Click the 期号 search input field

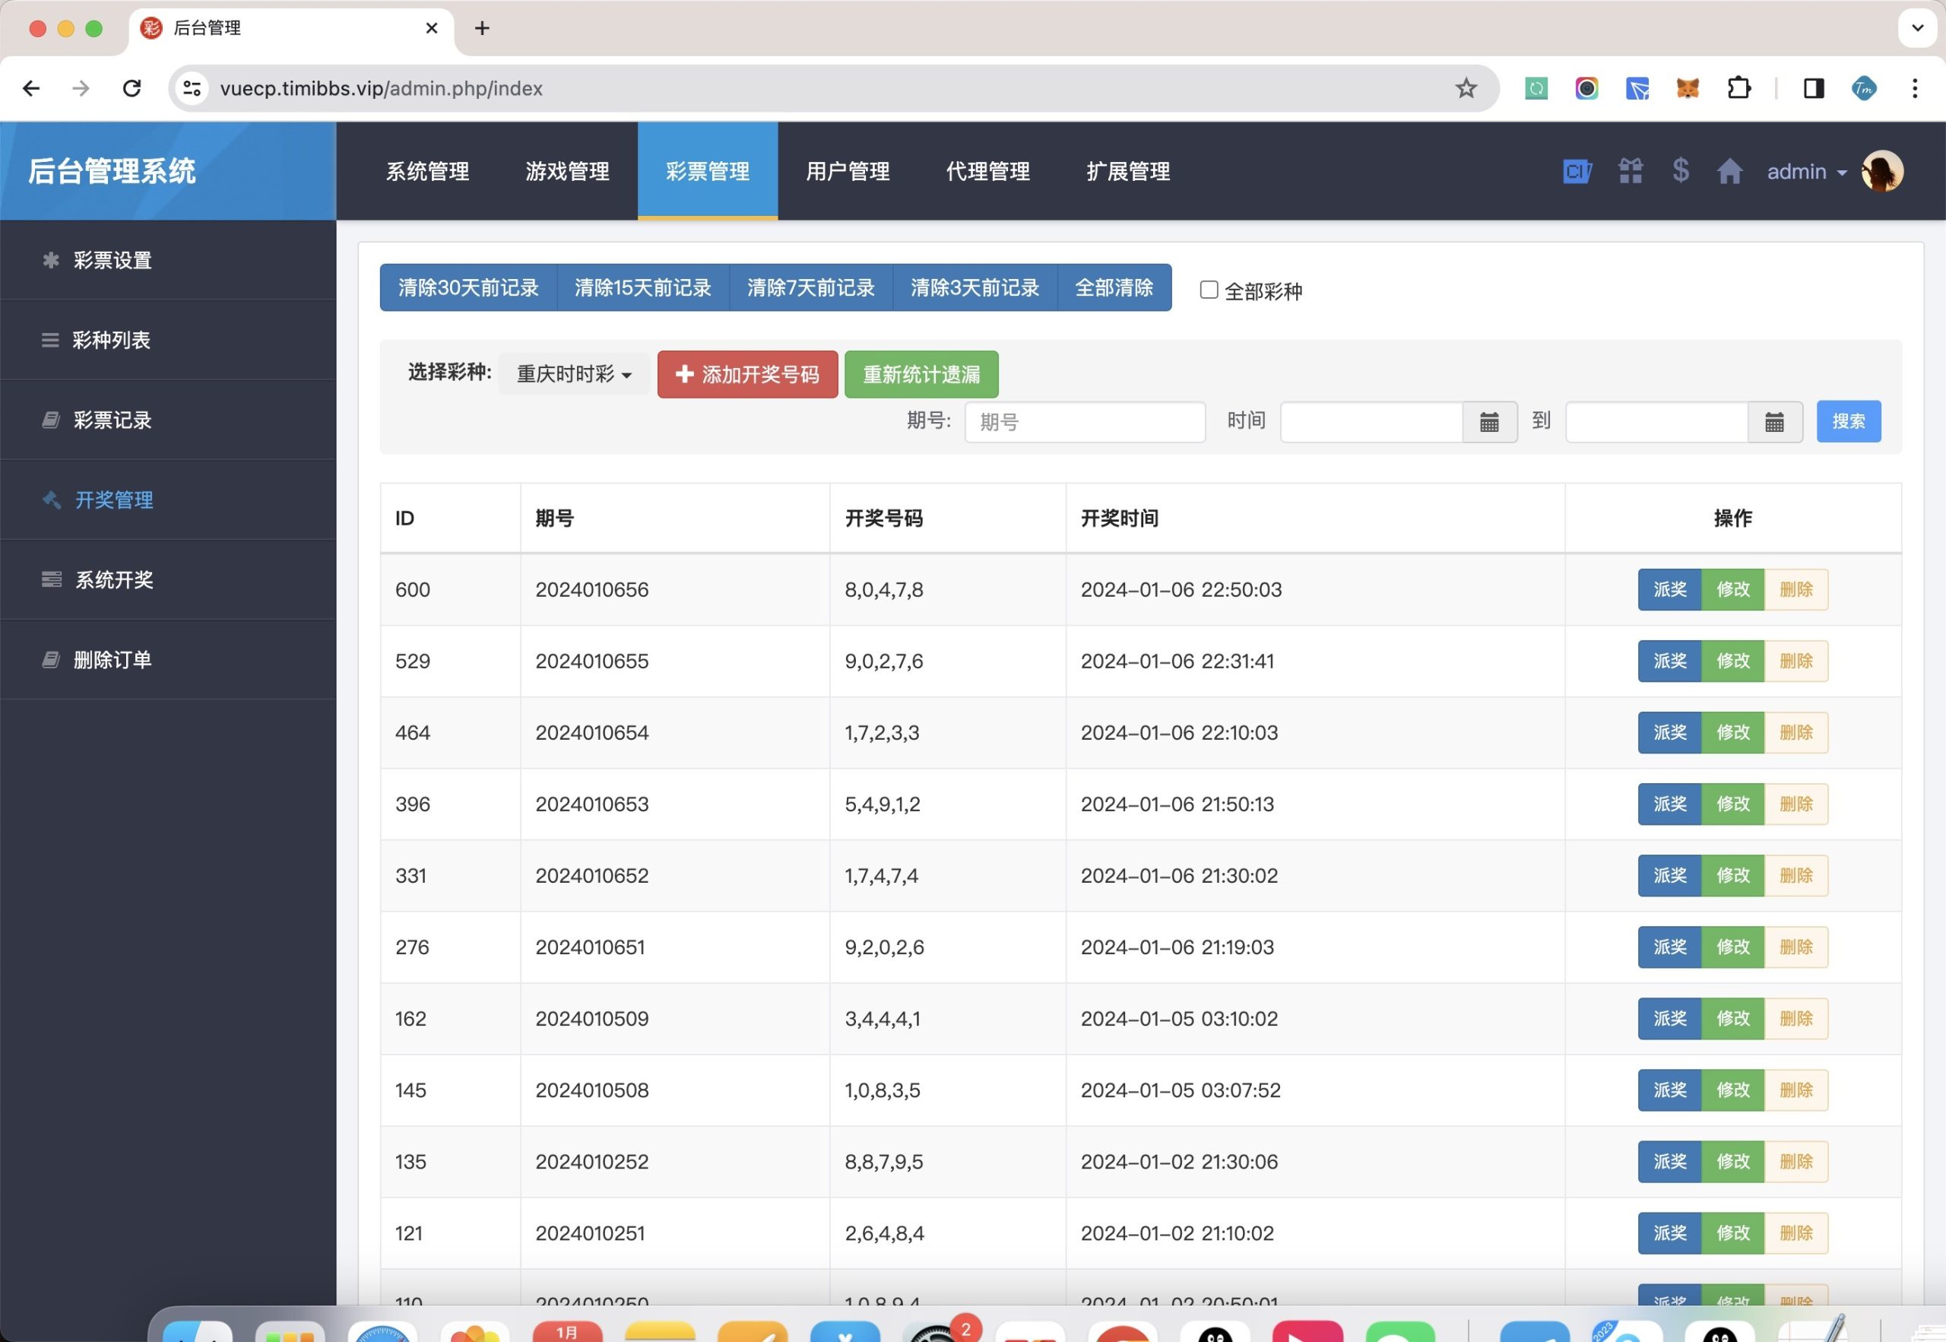click(1083, 422)
